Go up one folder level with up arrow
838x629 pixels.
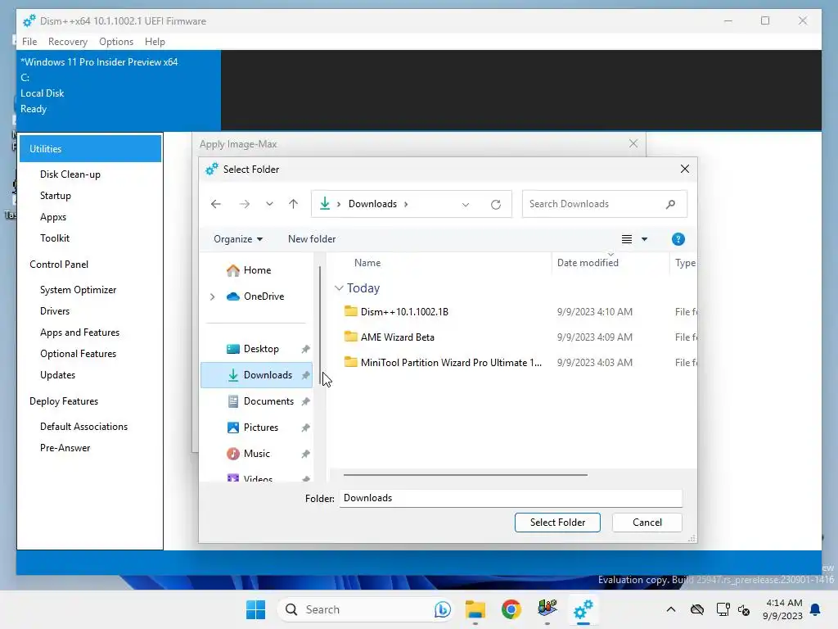(294, 204)
